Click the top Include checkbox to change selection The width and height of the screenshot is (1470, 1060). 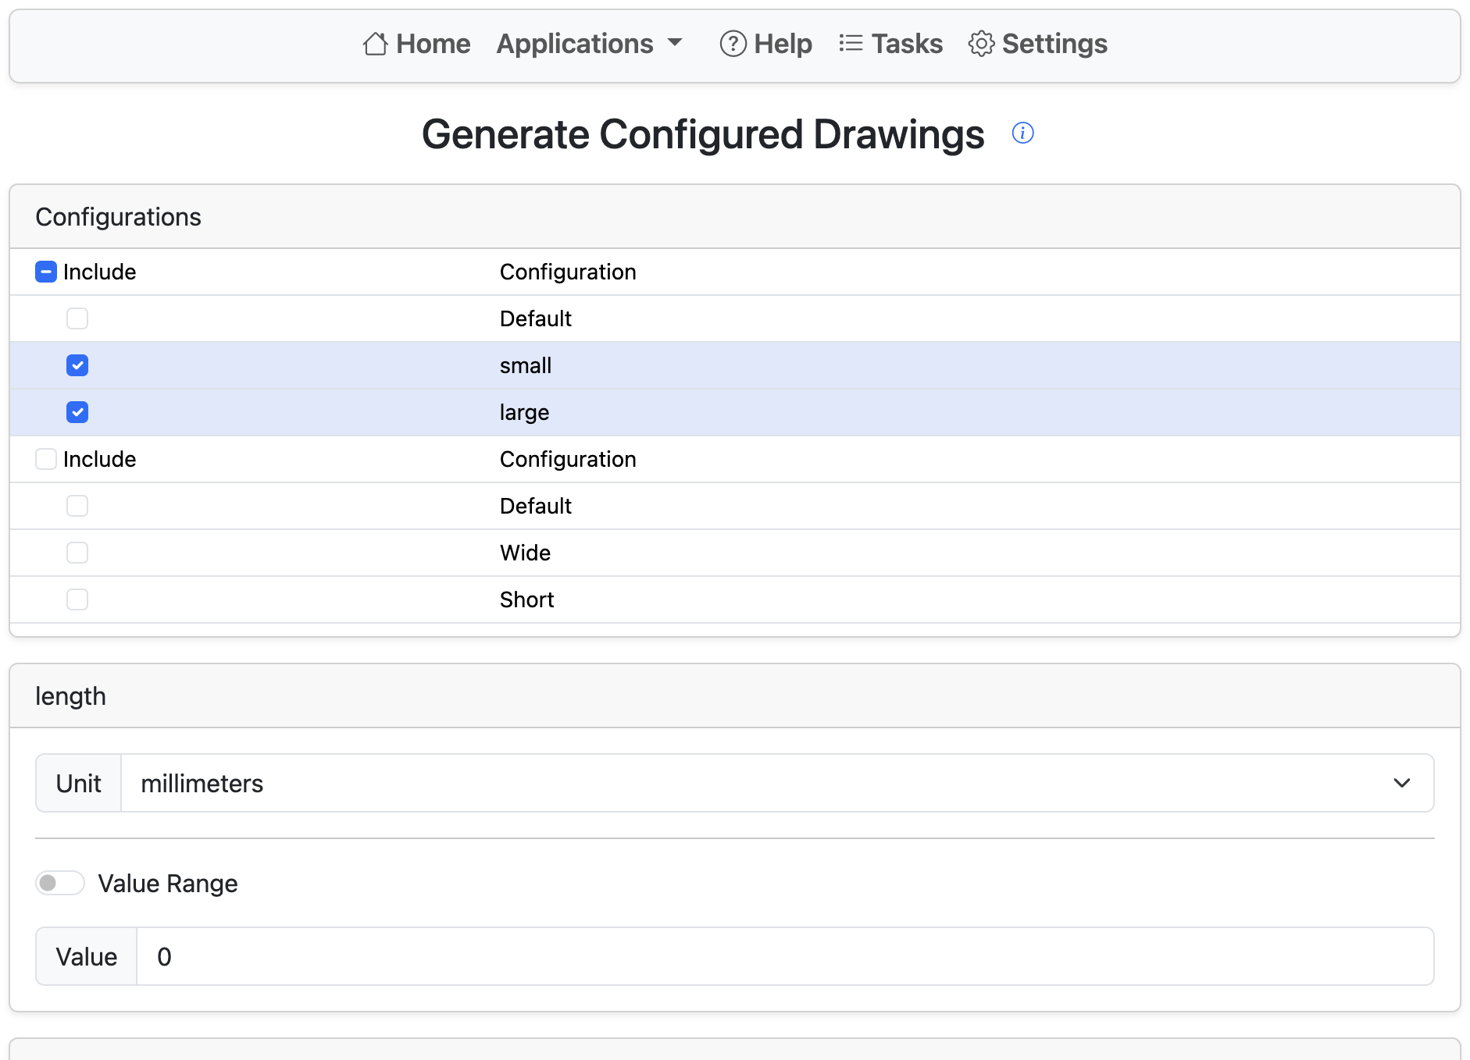45,272
